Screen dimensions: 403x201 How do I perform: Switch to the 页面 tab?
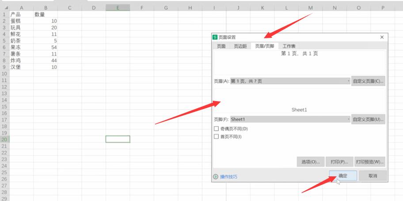(x=221, y=46)
